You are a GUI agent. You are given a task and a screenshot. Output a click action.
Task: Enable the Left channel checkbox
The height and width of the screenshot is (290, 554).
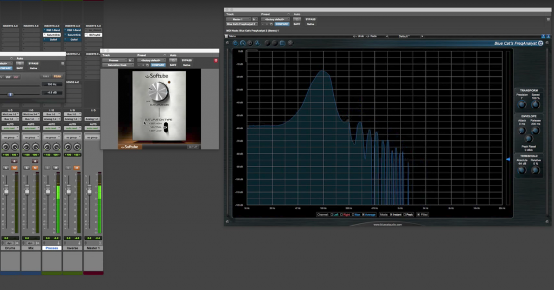[332, 214]
